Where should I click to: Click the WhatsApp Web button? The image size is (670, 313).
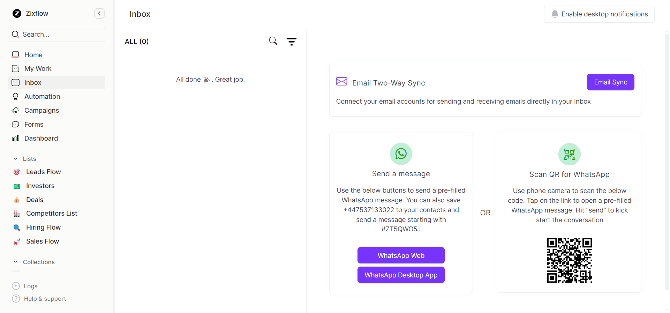pyautogui.click(x=401, y=255)
